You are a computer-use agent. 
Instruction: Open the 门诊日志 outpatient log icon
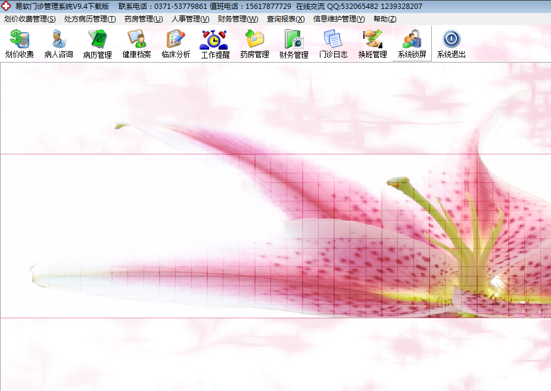(333, 44)
